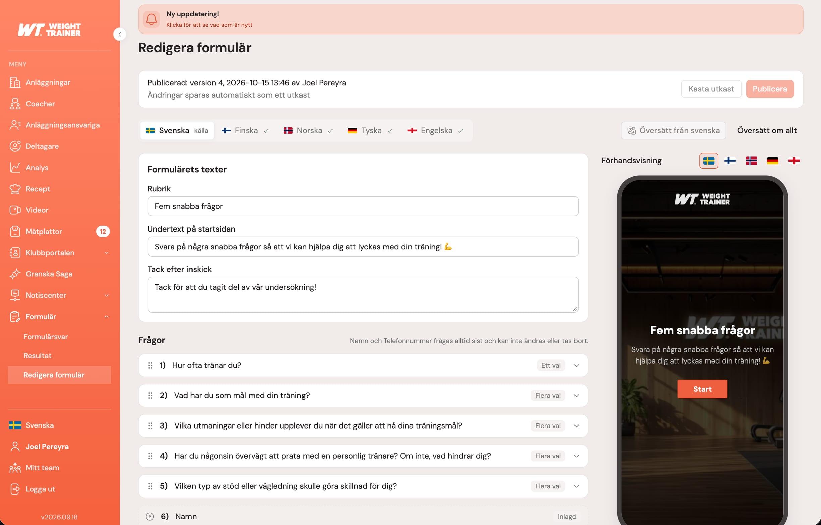
Task: Click the Rubrik input field
Action: point(363,206)
